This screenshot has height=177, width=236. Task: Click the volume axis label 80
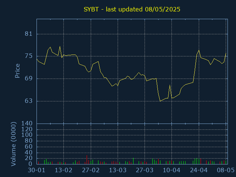[29, 141]
